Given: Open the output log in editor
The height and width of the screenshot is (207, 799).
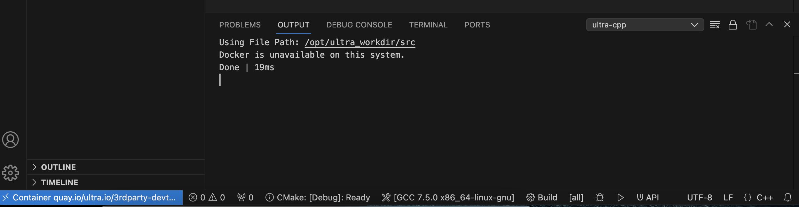Looking at the screenshot, I should click(x=751, y=25).
